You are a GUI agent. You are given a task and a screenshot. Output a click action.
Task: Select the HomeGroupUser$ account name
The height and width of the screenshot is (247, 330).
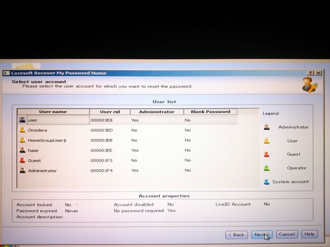tap(47, 140)
